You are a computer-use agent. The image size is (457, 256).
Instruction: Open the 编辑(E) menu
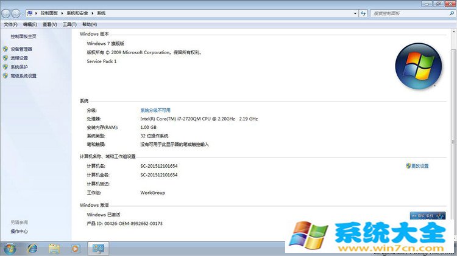(x=30, y=24)
